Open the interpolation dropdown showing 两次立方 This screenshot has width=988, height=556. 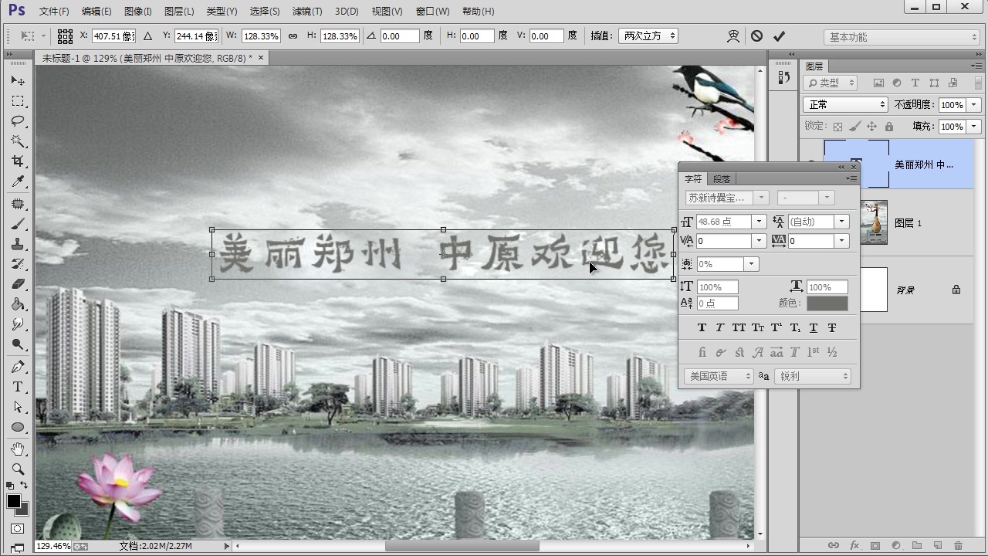point(648,36)
